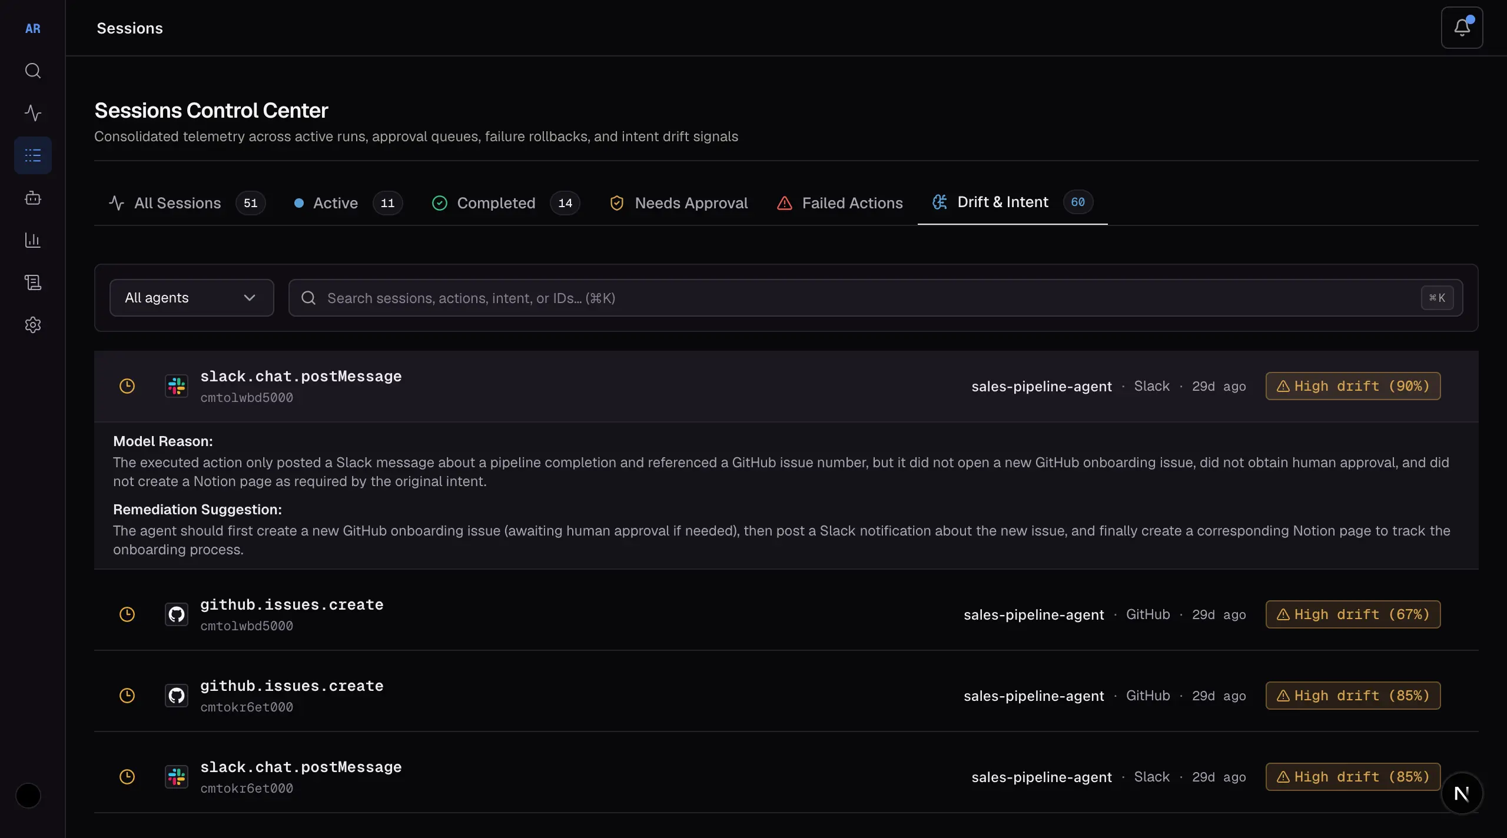Click the black avatar circle in sidebar
1507x838 pixels.
(28, 796)
